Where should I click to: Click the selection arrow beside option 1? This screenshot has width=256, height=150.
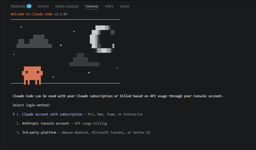pyautogui.click(x=13, y=114)
